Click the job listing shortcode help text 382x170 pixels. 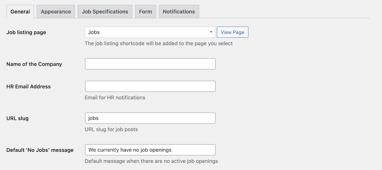pos(159,43)
